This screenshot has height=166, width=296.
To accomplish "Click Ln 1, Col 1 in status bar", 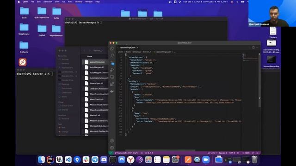I will pyautogui.click(x=212, y=153).
